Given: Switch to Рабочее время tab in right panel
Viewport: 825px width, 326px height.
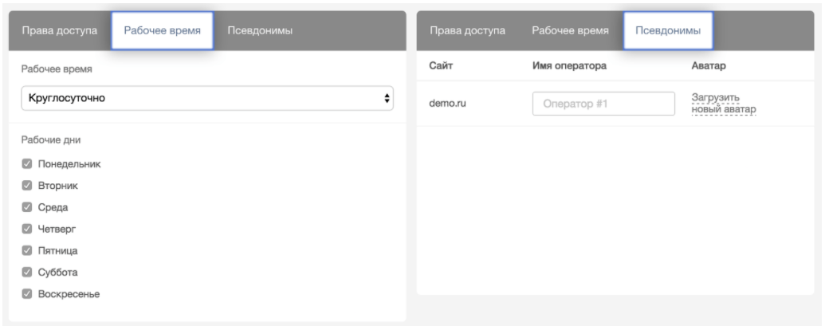Looking at the screenshot, I should pyautogui.click(x=570, y=30).
